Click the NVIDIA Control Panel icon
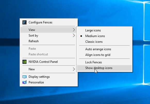The width and height of the screenshot is (150, 104). [24, 62]
